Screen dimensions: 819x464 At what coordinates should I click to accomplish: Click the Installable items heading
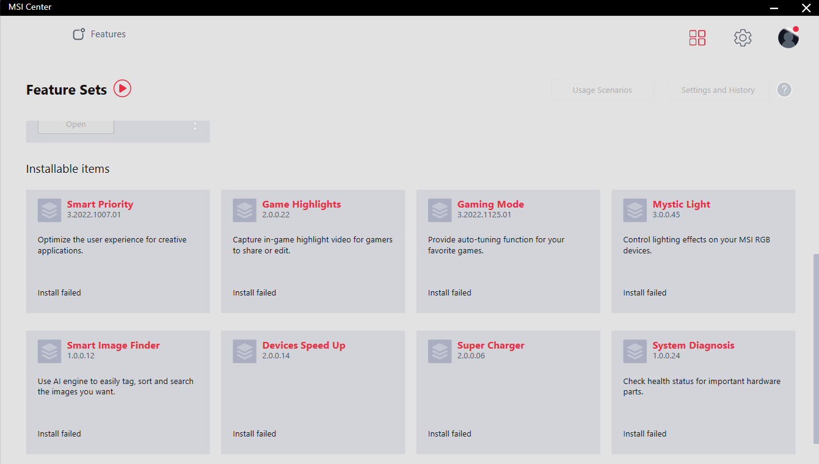click(x=68, y=169)
